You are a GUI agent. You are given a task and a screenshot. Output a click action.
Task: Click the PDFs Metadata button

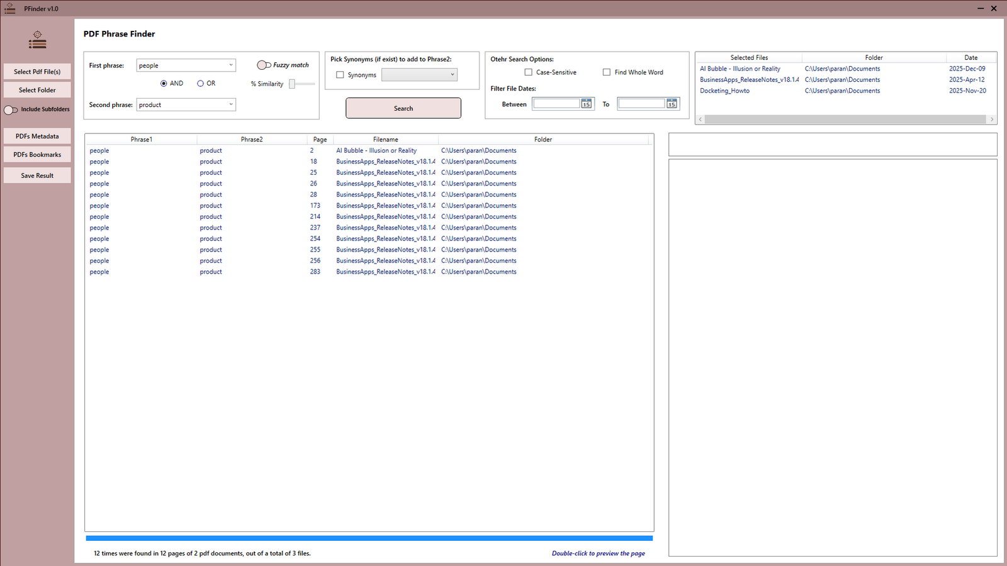[37, 136]
